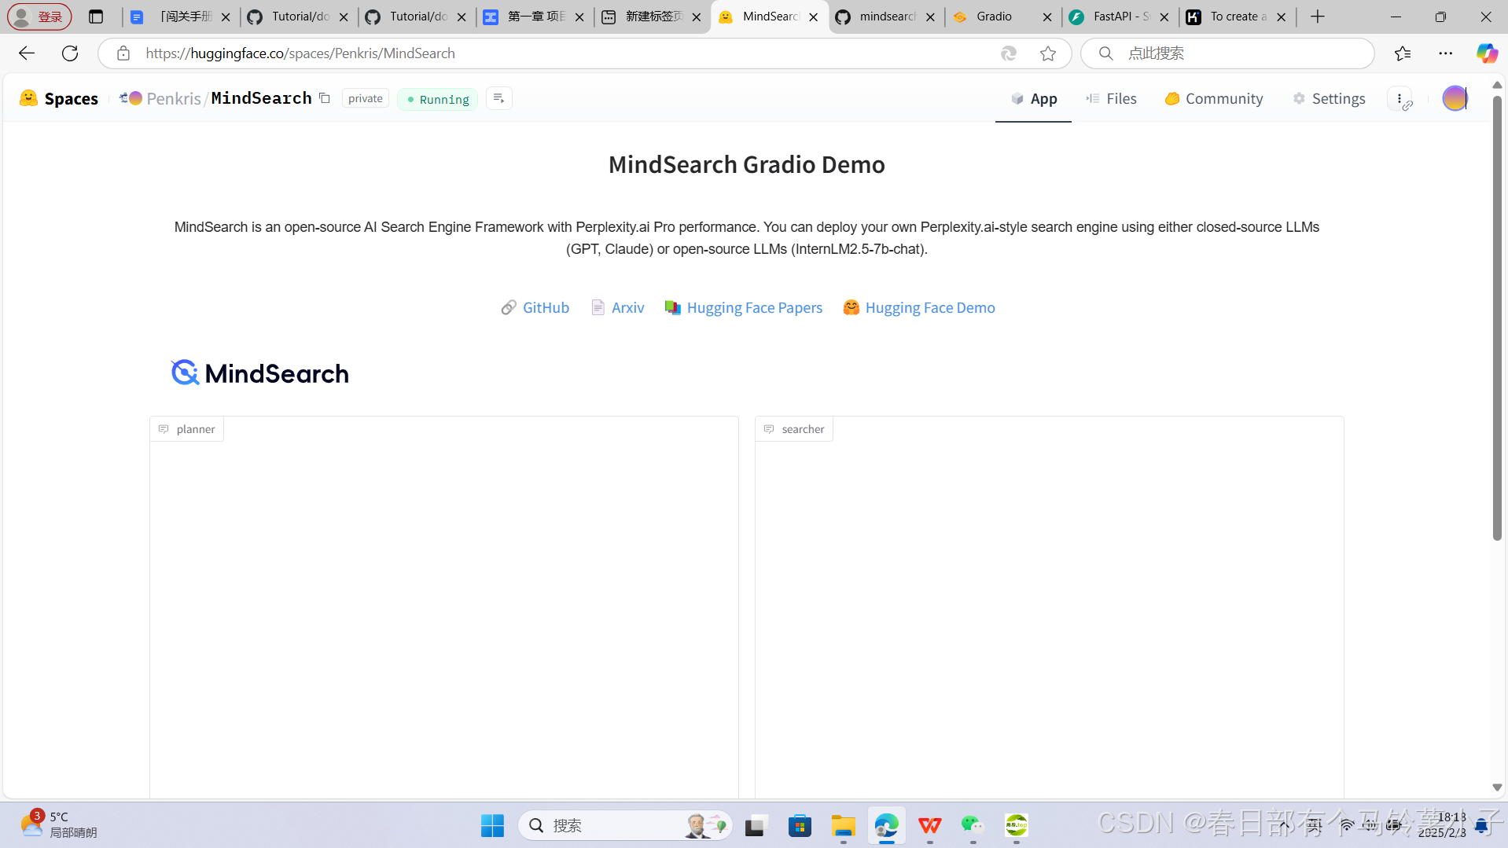
Task: Click the private visibility badge
Action: click(365, 97)
